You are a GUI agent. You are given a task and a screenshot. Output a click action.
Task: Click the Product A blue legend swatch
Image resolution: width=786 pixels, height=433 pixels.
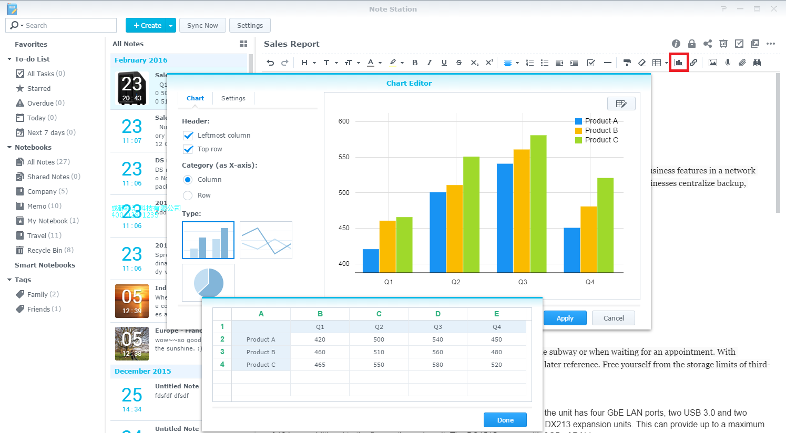coord(578,121)
